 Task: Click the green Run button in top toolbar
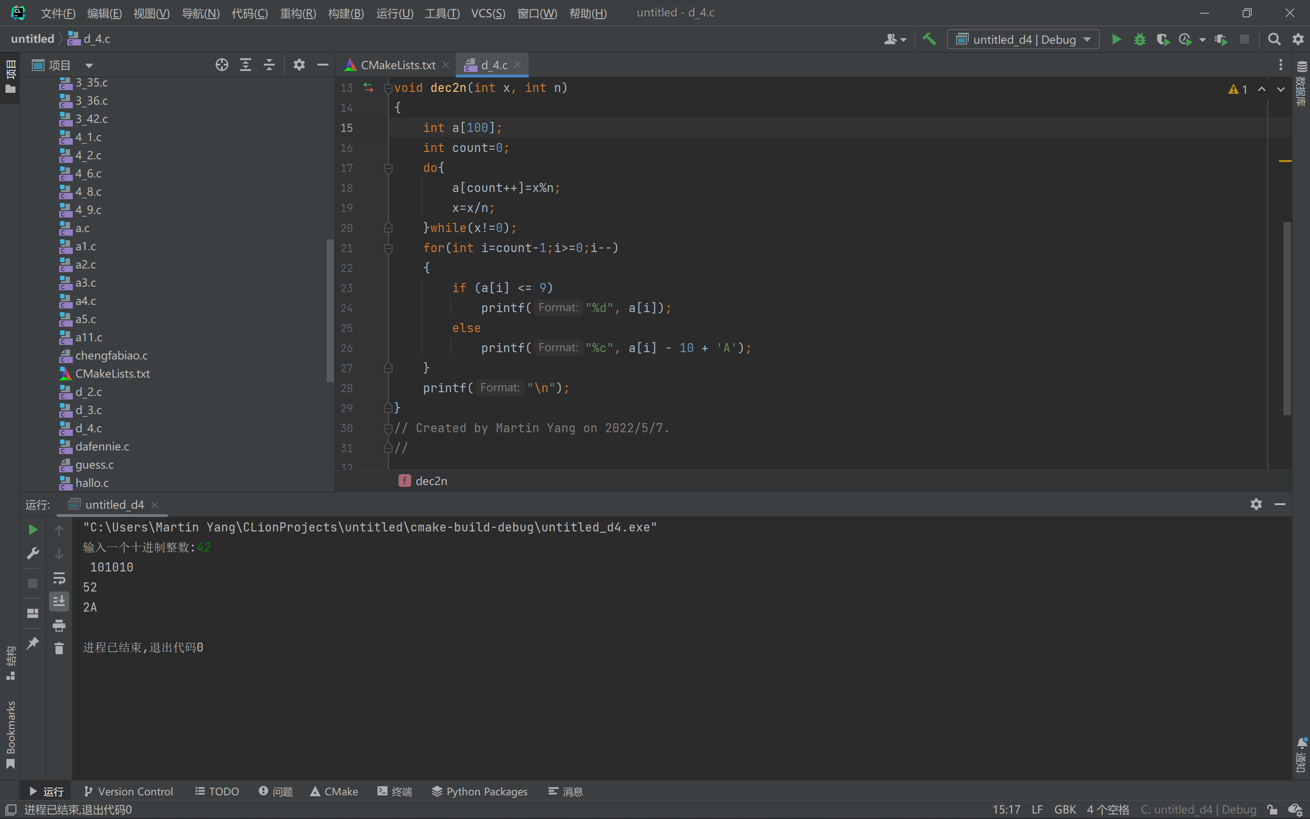[x=1116, y=39]
